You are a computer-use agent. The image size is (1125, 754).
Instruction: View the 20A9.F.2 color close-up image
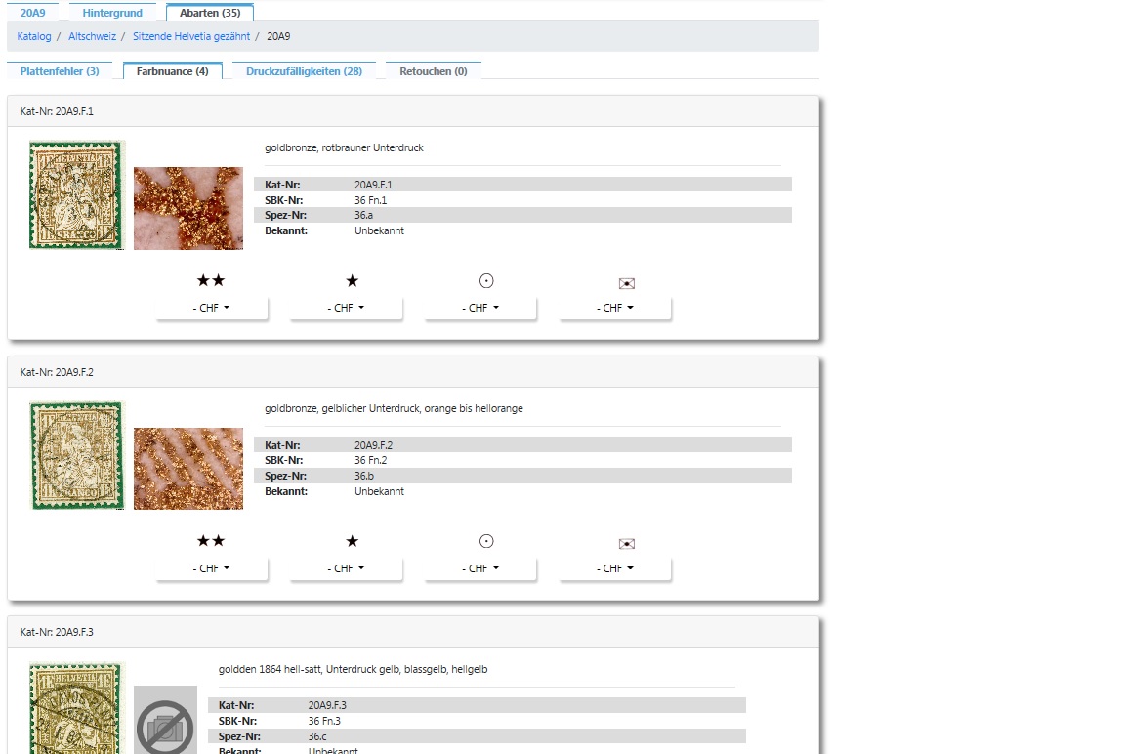click(188, 468)
